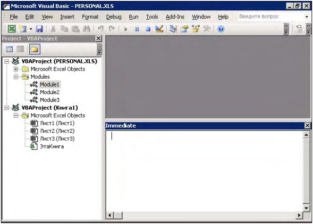Open the Insert object dropdown arrow
The width and height of the screenshot is (313, 224).
coord(31,29)
